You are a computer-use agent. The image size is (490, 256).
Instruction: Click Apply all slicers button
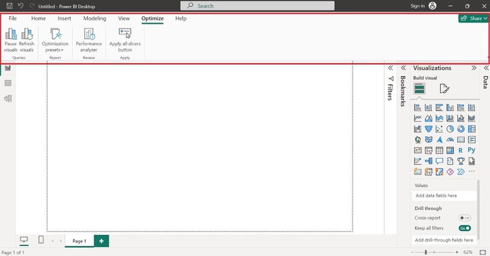pos(125,40)
